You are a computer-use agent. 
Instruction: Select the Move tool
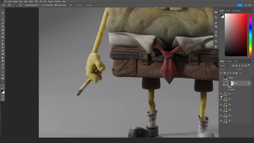click(x=3, y=13)
